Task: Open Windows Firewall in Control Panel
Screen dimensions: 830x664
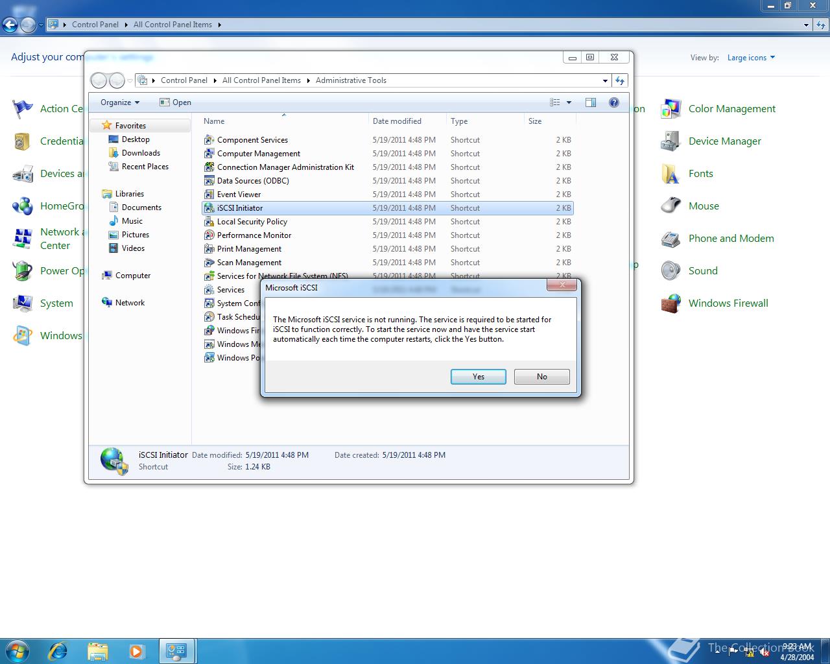Action: tap(715, 303)
